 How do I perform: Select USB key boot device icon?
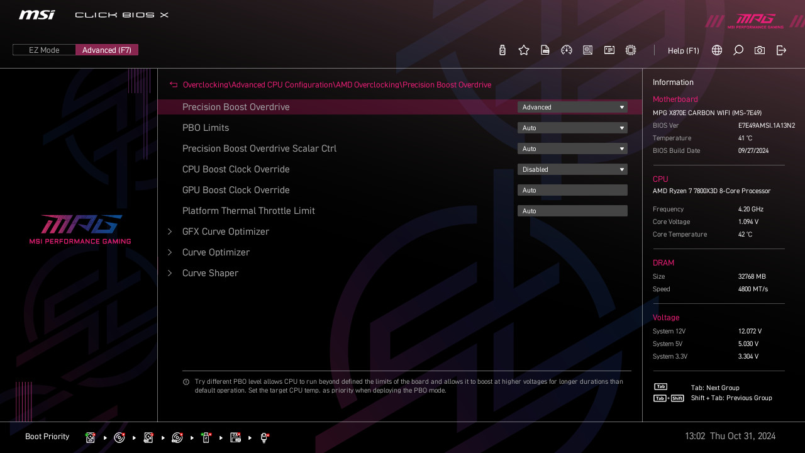pos(206,437)
